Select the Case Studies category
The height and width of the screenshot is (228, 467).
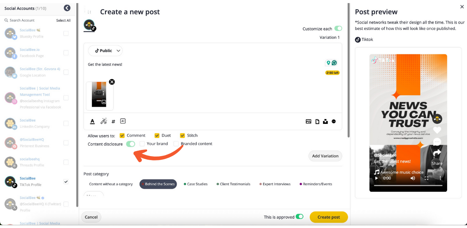click(x=195, y=184)
